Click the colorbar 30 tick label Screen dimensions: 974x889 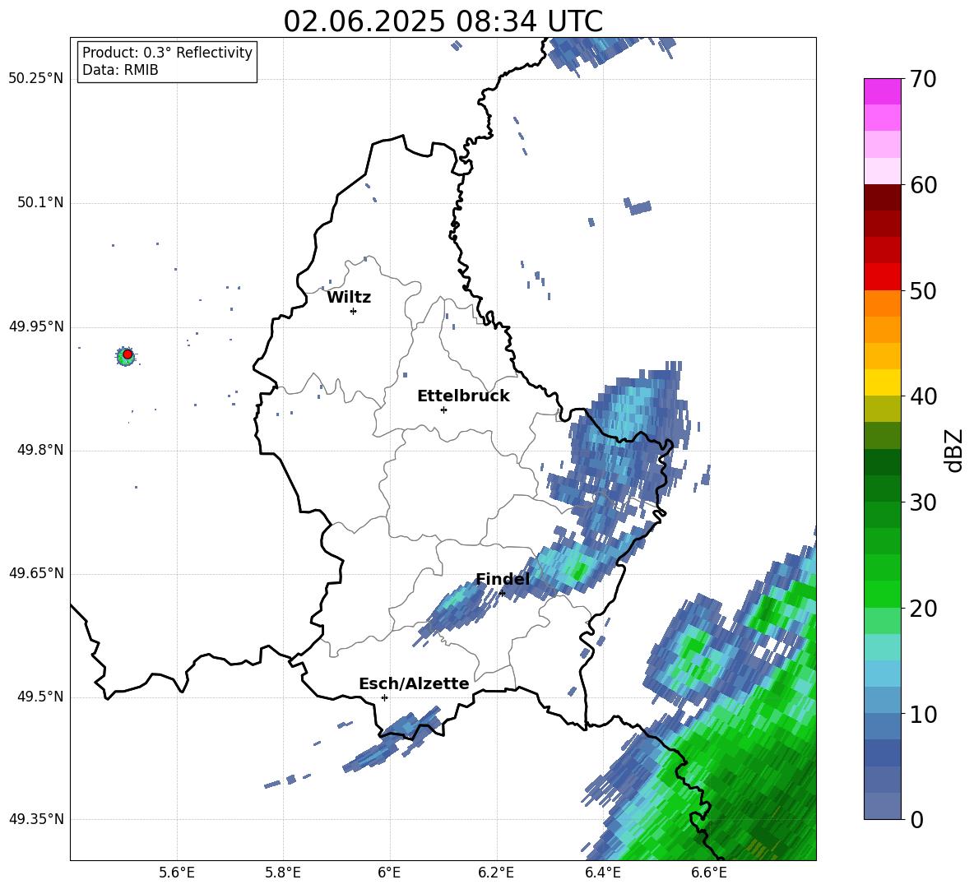coord(924,502)
